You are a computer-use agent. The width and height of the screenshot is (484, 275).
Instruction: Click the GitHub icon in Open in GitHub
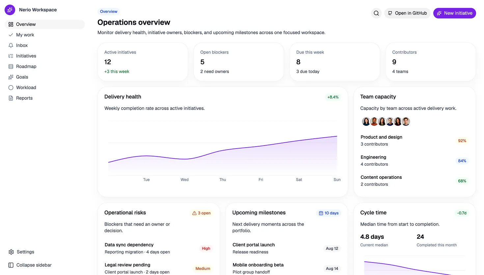click(390, 13)
